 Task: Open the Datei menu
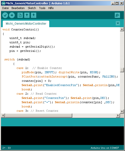click(5, 8)
